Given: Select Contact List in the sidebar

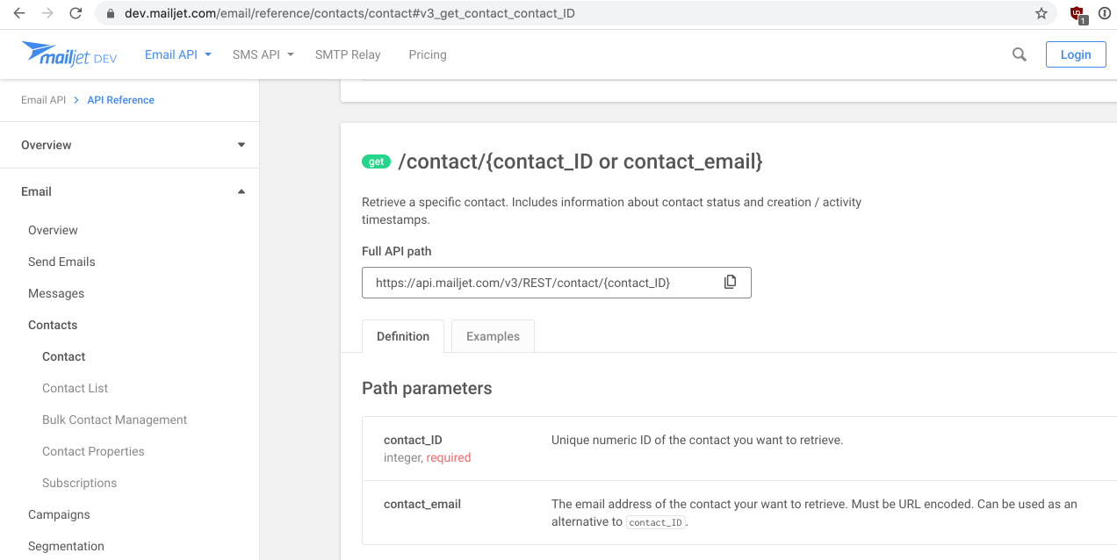Looking at the screenshot, I should pos(75,387).
